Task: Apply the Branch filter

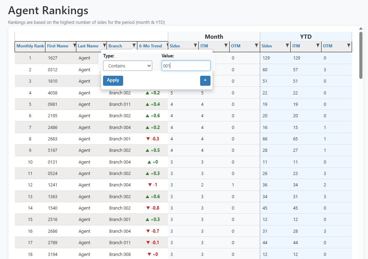Action: (113, 81)
